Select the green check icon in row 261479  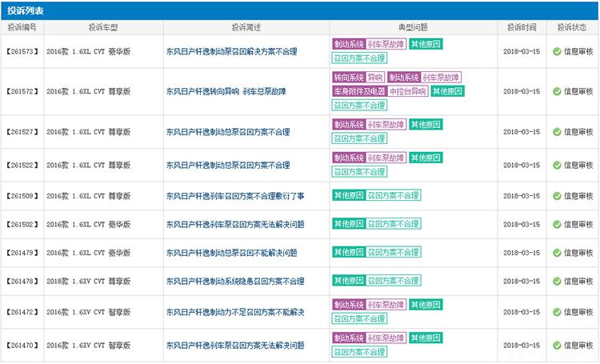(x=556, y=253)
